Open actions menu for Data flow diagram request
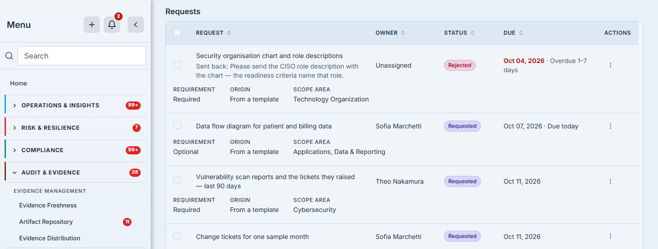The width and height of the screenshot is (658, 249). [x=610, y=126]
